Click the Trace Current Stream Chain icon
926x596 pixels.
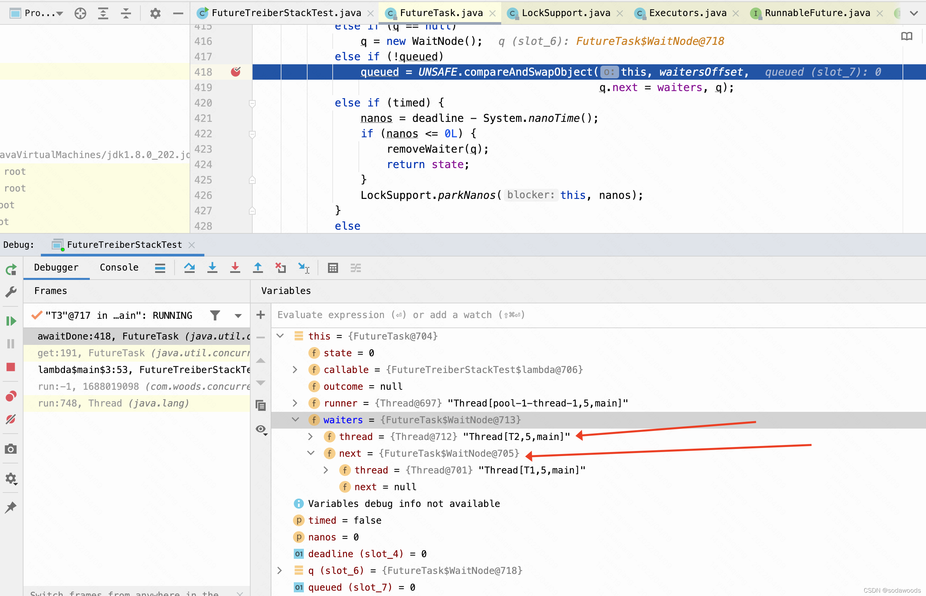tap(356, 268)
